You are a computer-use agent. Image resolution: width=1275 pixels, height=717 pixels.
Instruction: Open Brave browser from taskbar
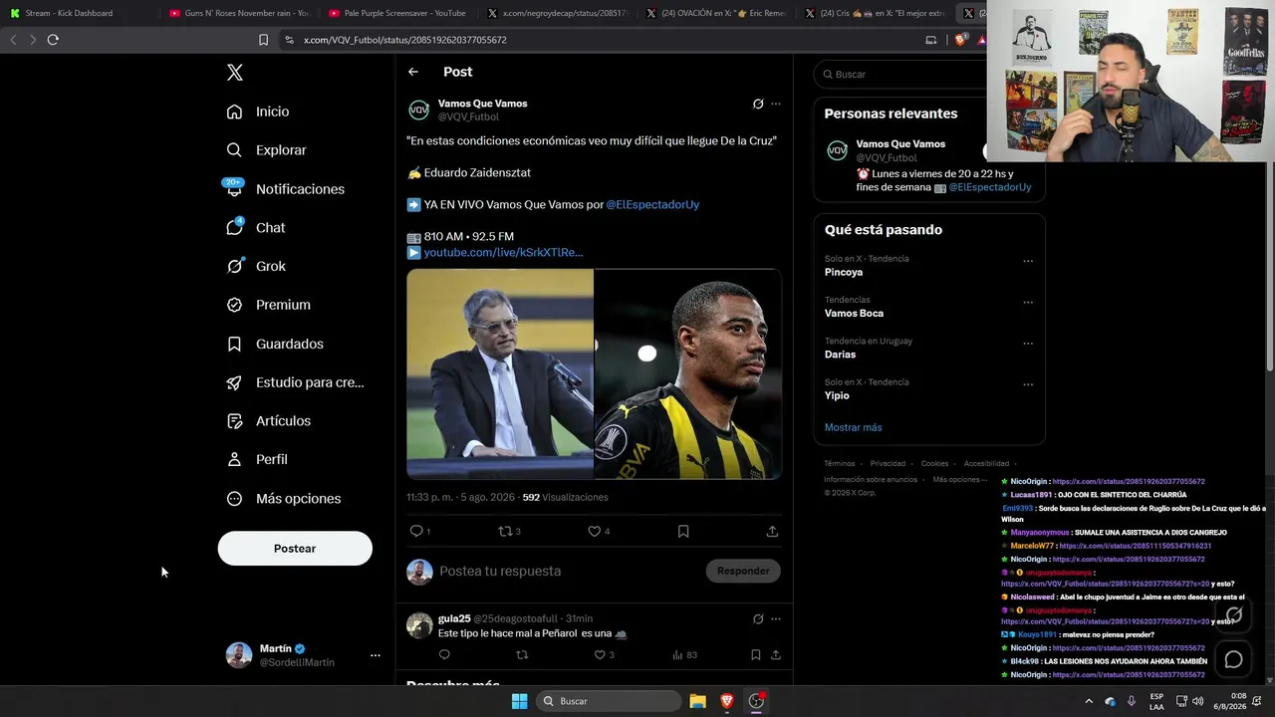727,701
